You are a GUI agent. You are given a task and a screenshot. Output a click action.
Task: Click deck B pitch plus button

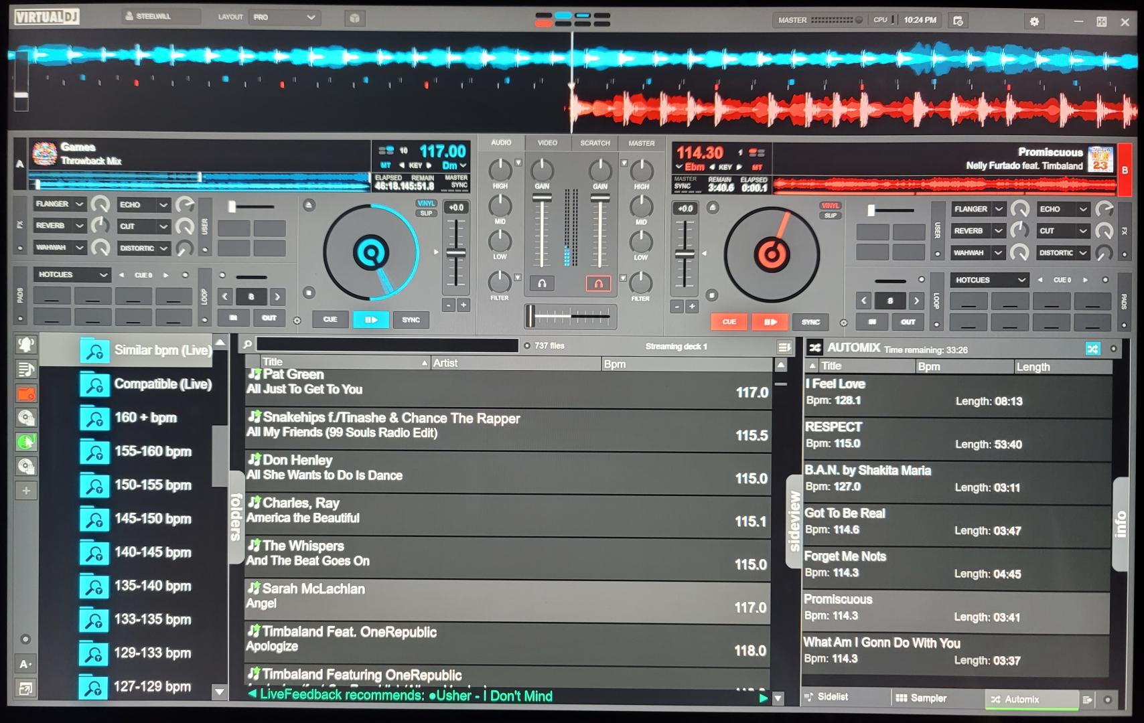tap(692, 306)
